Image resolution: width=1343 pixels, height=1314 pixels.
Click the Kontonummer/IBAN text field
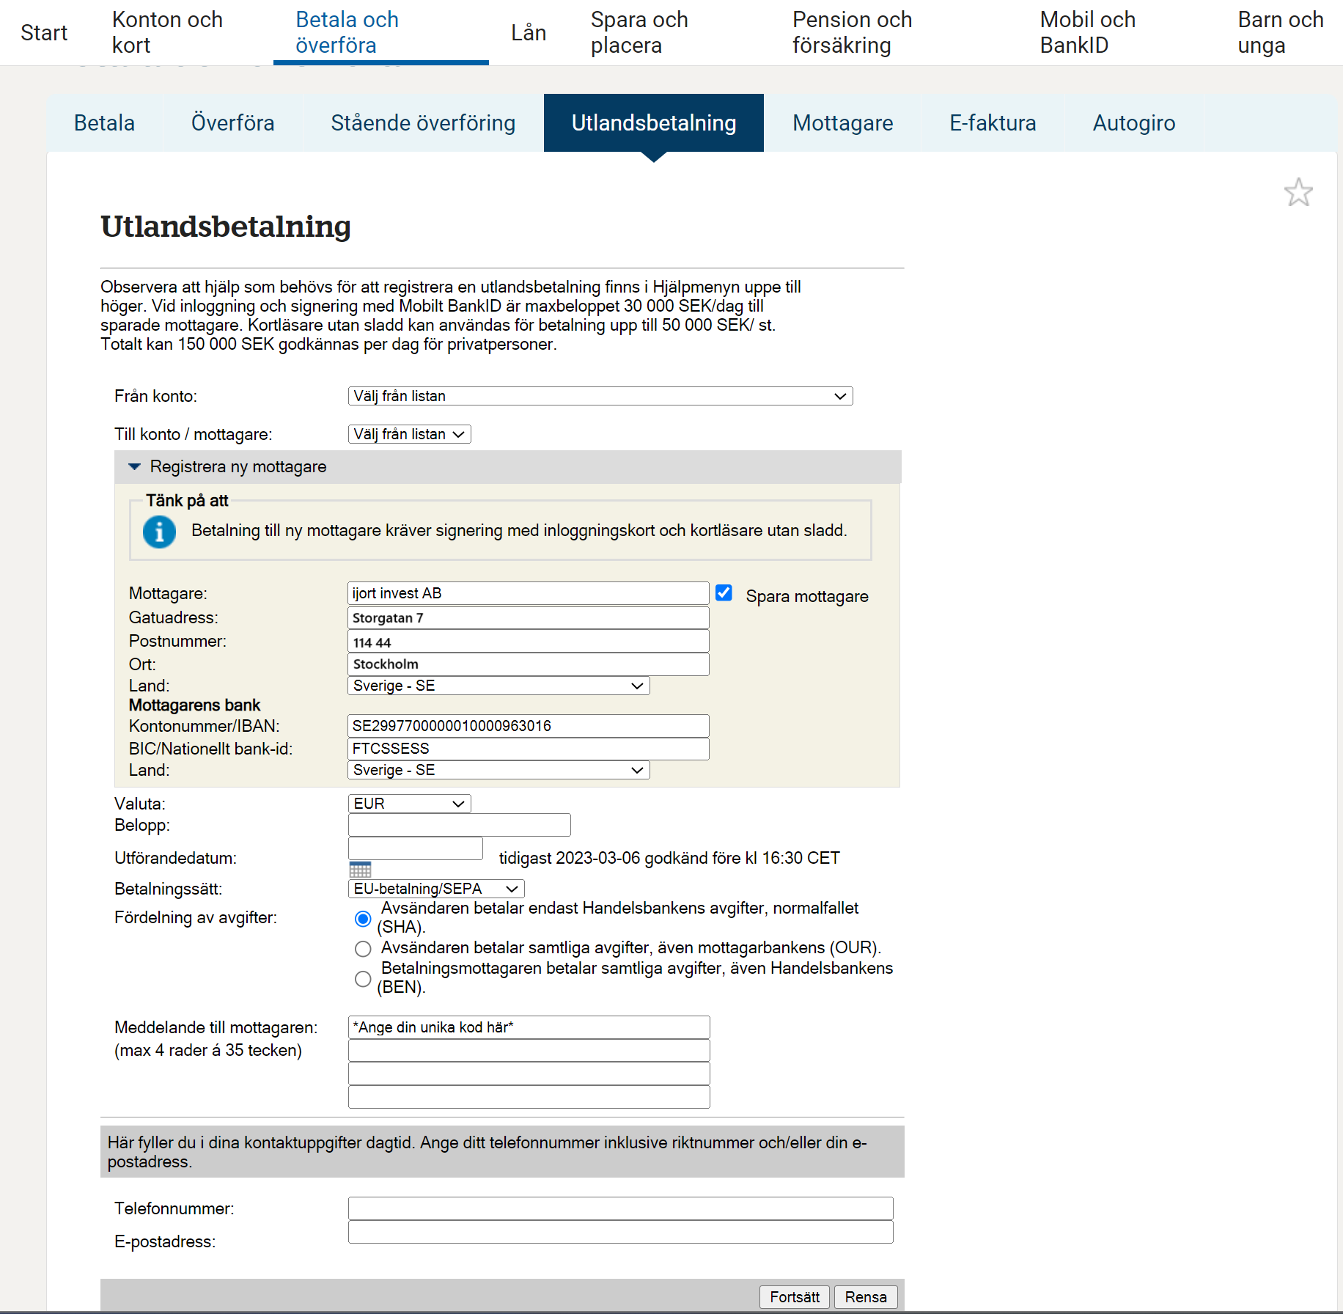528,726
